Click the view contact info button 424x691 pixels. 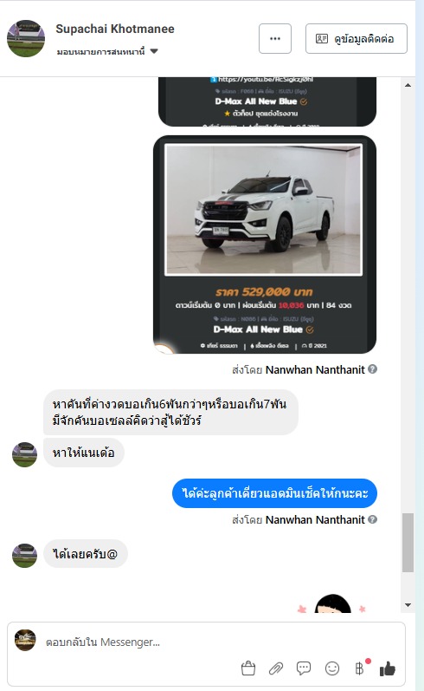coord(357,39)
